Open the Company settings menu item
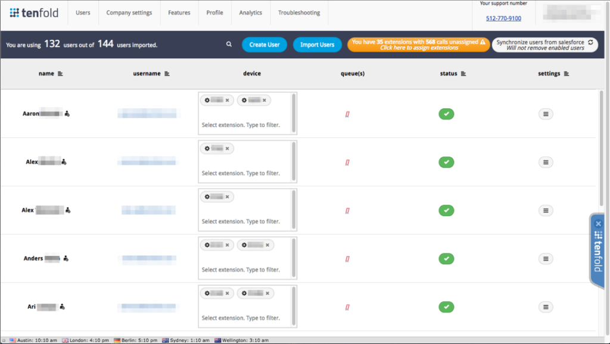The height and width of the screenshot is (344, 610). pyautogui.click(x=129, y=12)
